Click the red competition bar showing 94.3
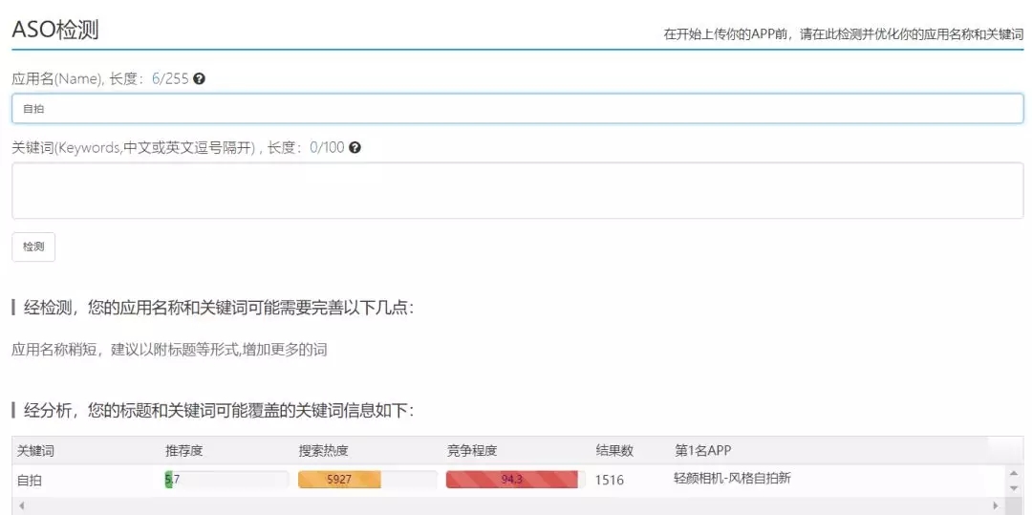Viewport: 1032px width, 515px height. pos(511,480)
